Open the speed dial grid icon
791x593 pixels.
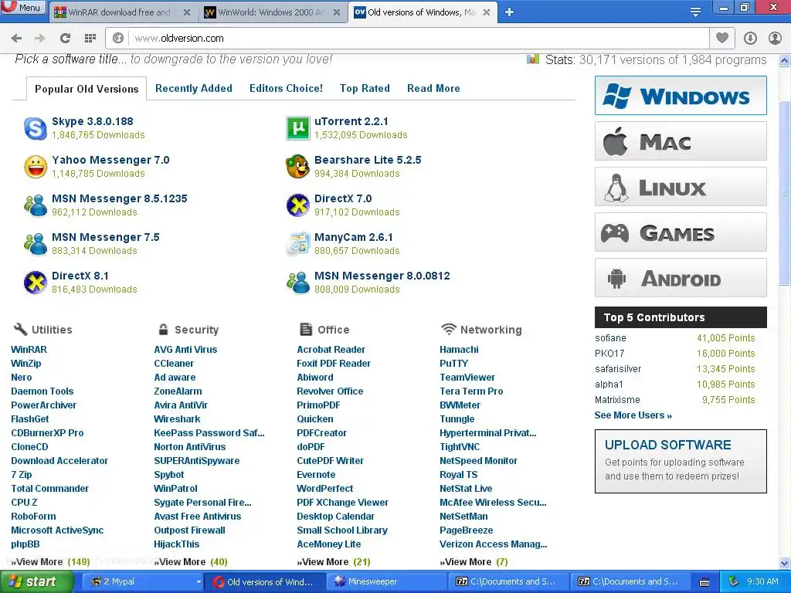point(90,38)
